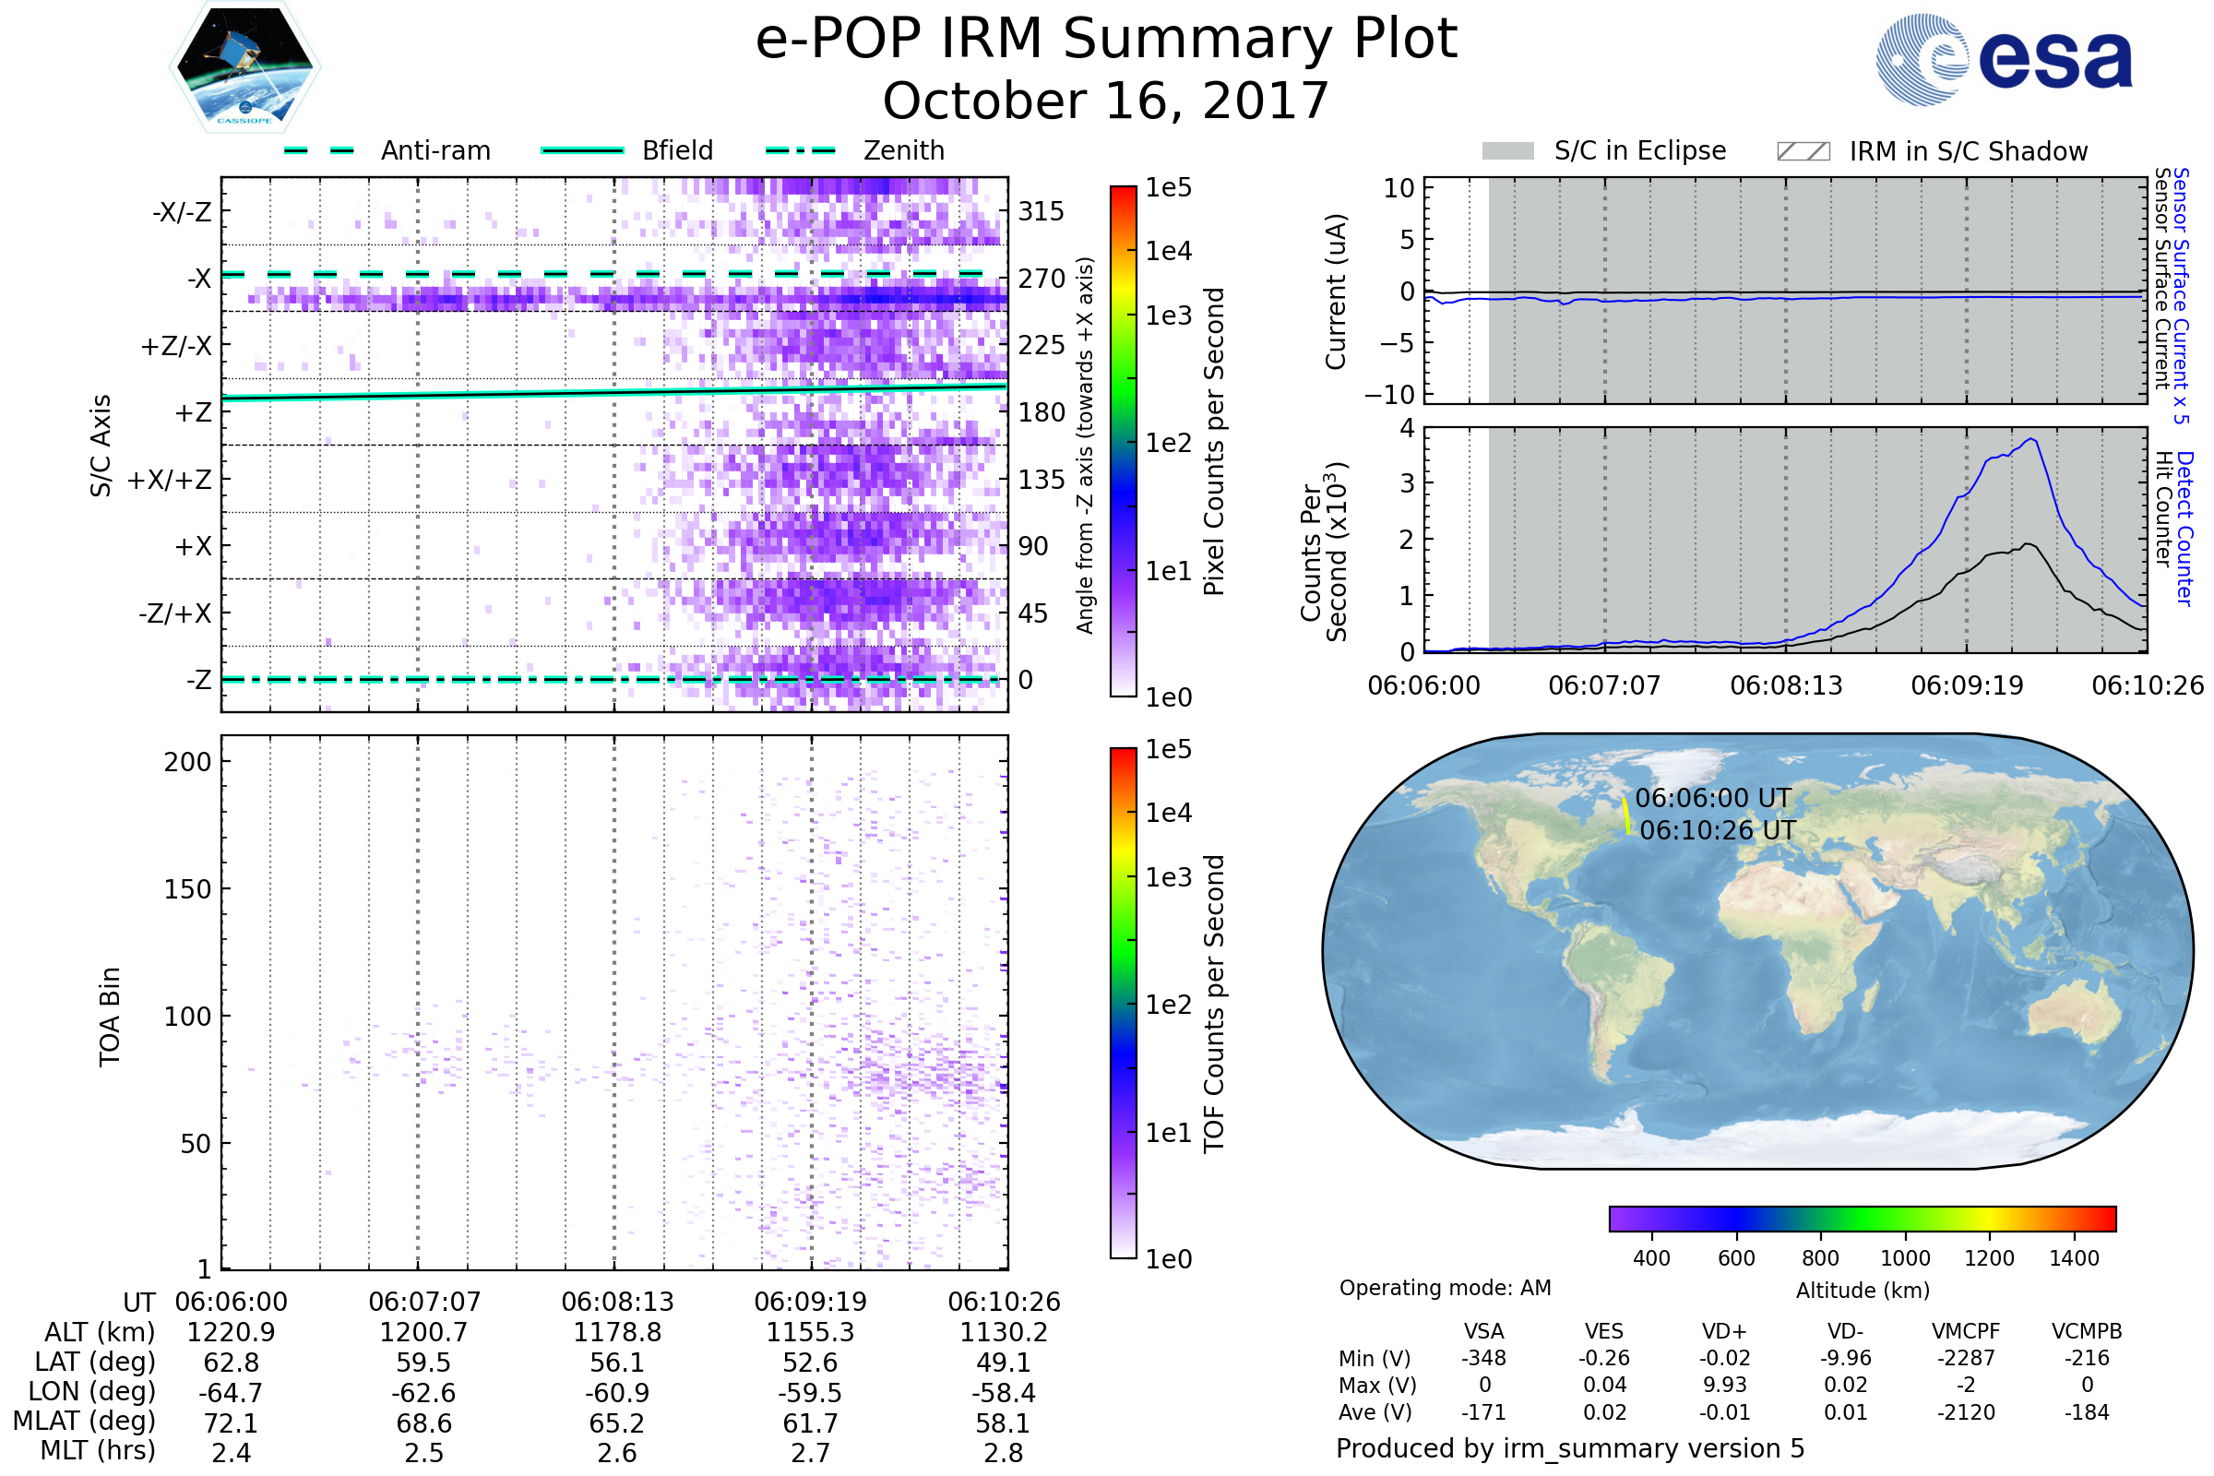Click the Operating mode: AM text
2214x1476 pixels.
(1445, 1288)
